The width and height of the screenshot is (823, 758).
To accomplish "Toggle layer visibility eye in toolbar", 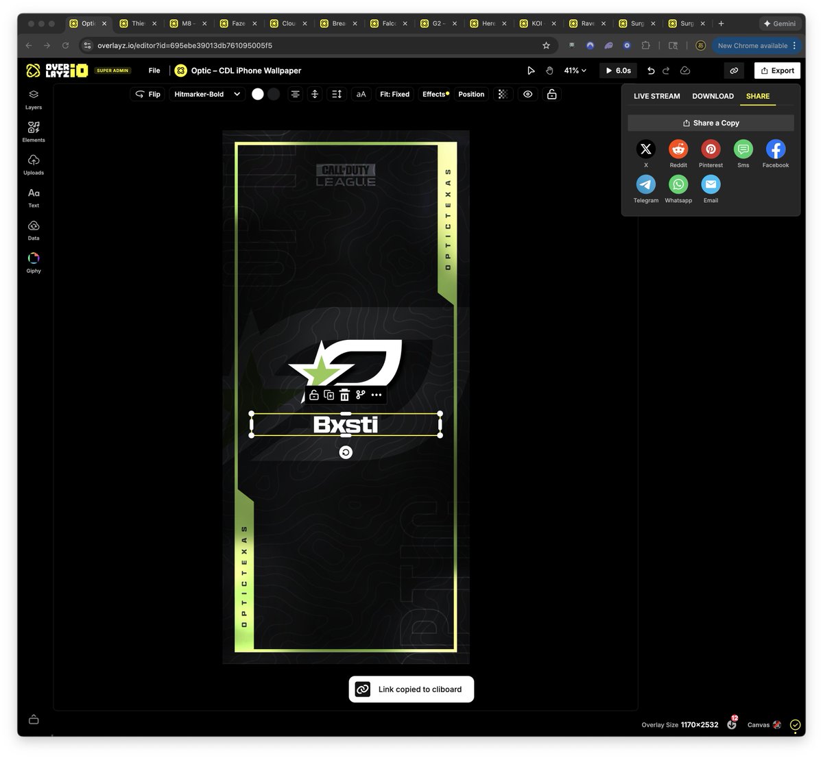I will (x=528, y=94).
